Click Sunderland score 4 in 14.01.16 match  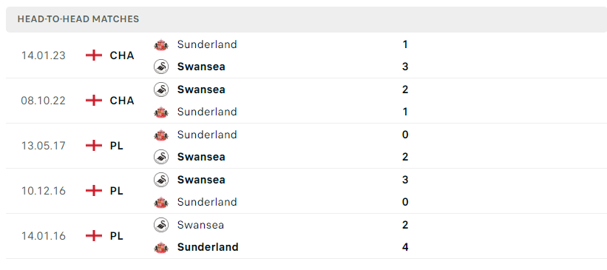click(x=405, y=247)
